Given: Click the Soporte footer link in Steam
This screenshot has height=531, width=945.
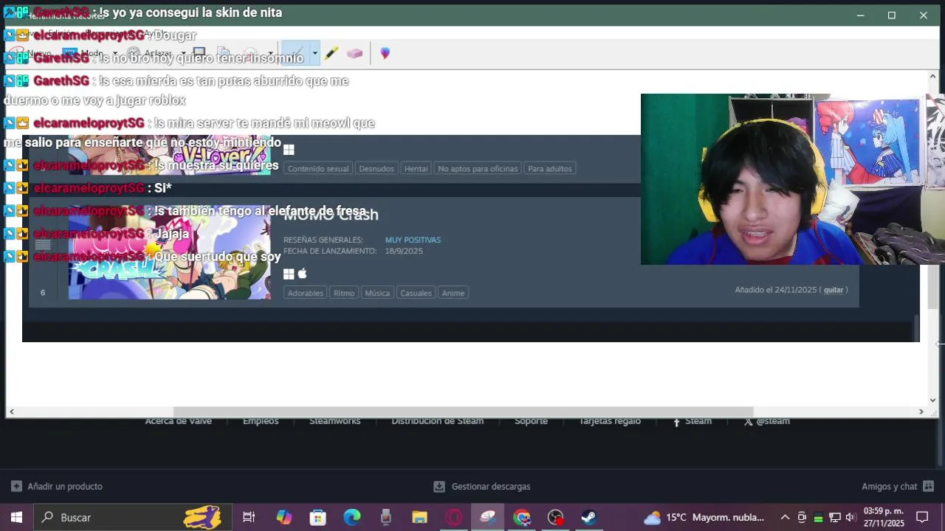Looking at the screenshot, I should 531,422.
